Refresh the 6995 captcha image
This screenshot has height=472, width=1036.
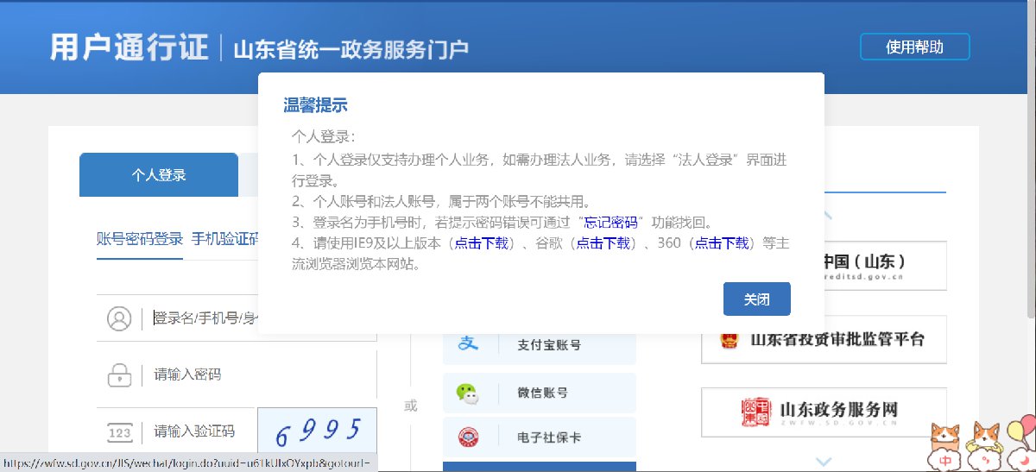tap(317, 430)
